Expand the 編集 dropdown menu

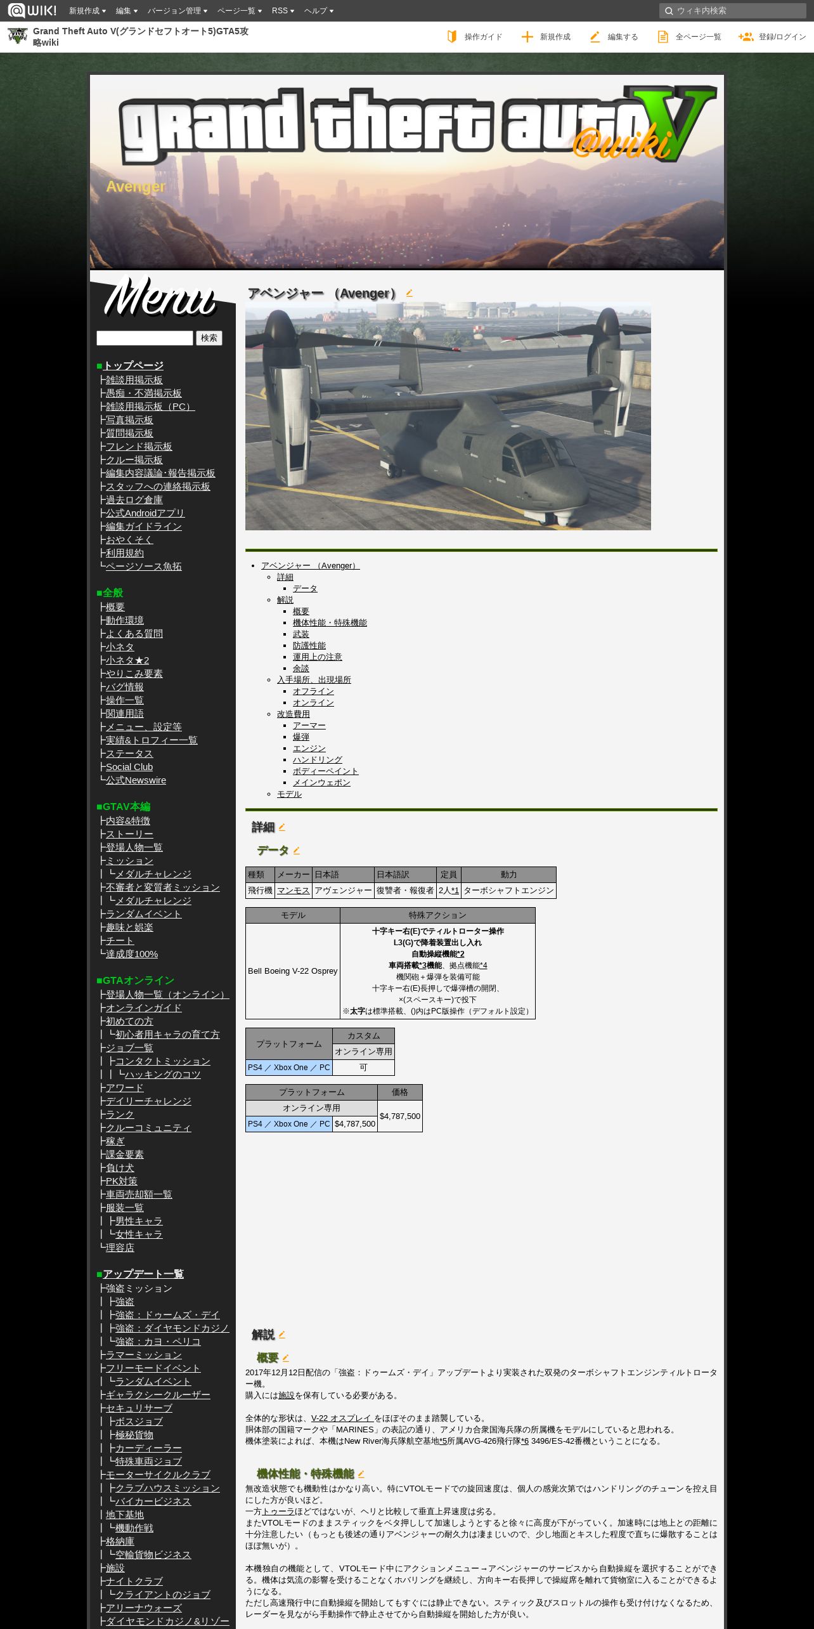(127, 11)
